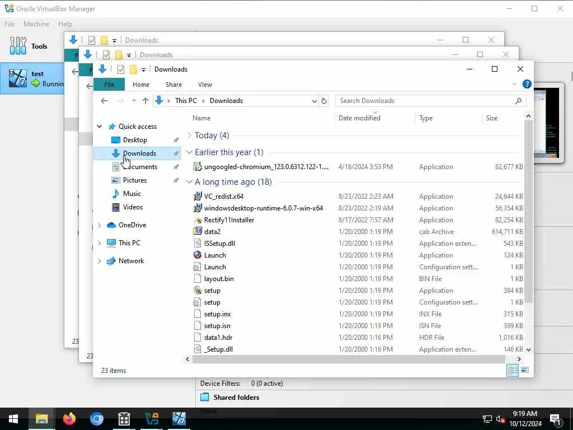
Task: Click the Properties quick access toolbar icon
Action: (121, 69)
